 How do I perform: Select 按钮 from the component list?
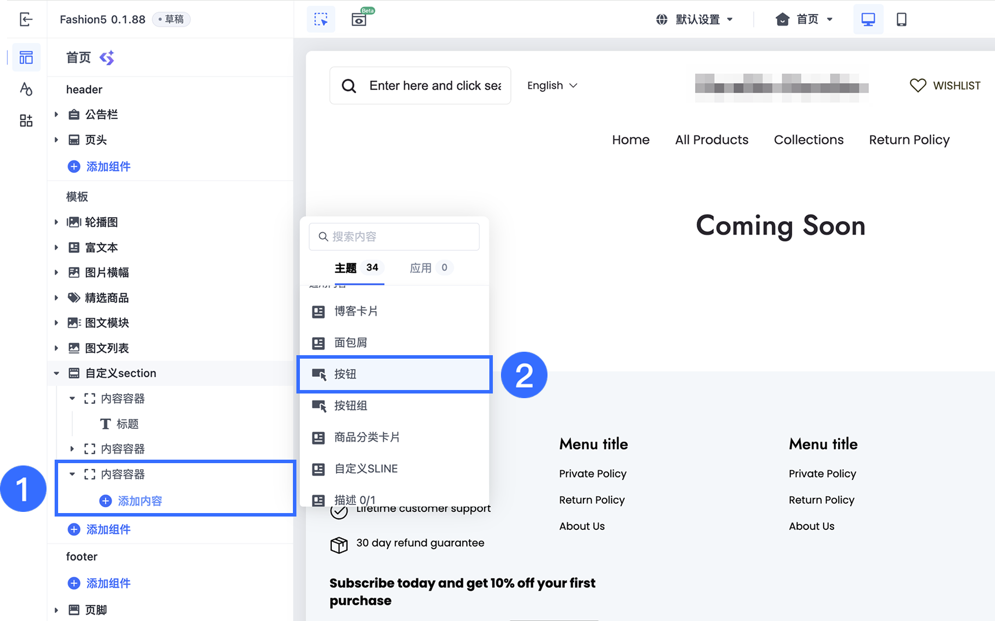tap(394, 374)
